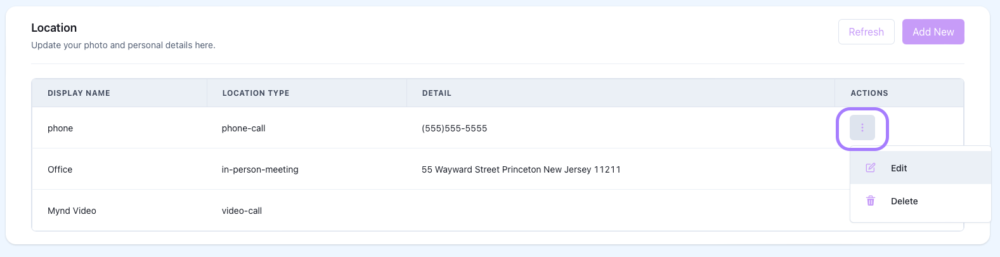The width and height of the screenshot is (1000, 257).
Task: Click the Detail column header
Action: (437, 93)
